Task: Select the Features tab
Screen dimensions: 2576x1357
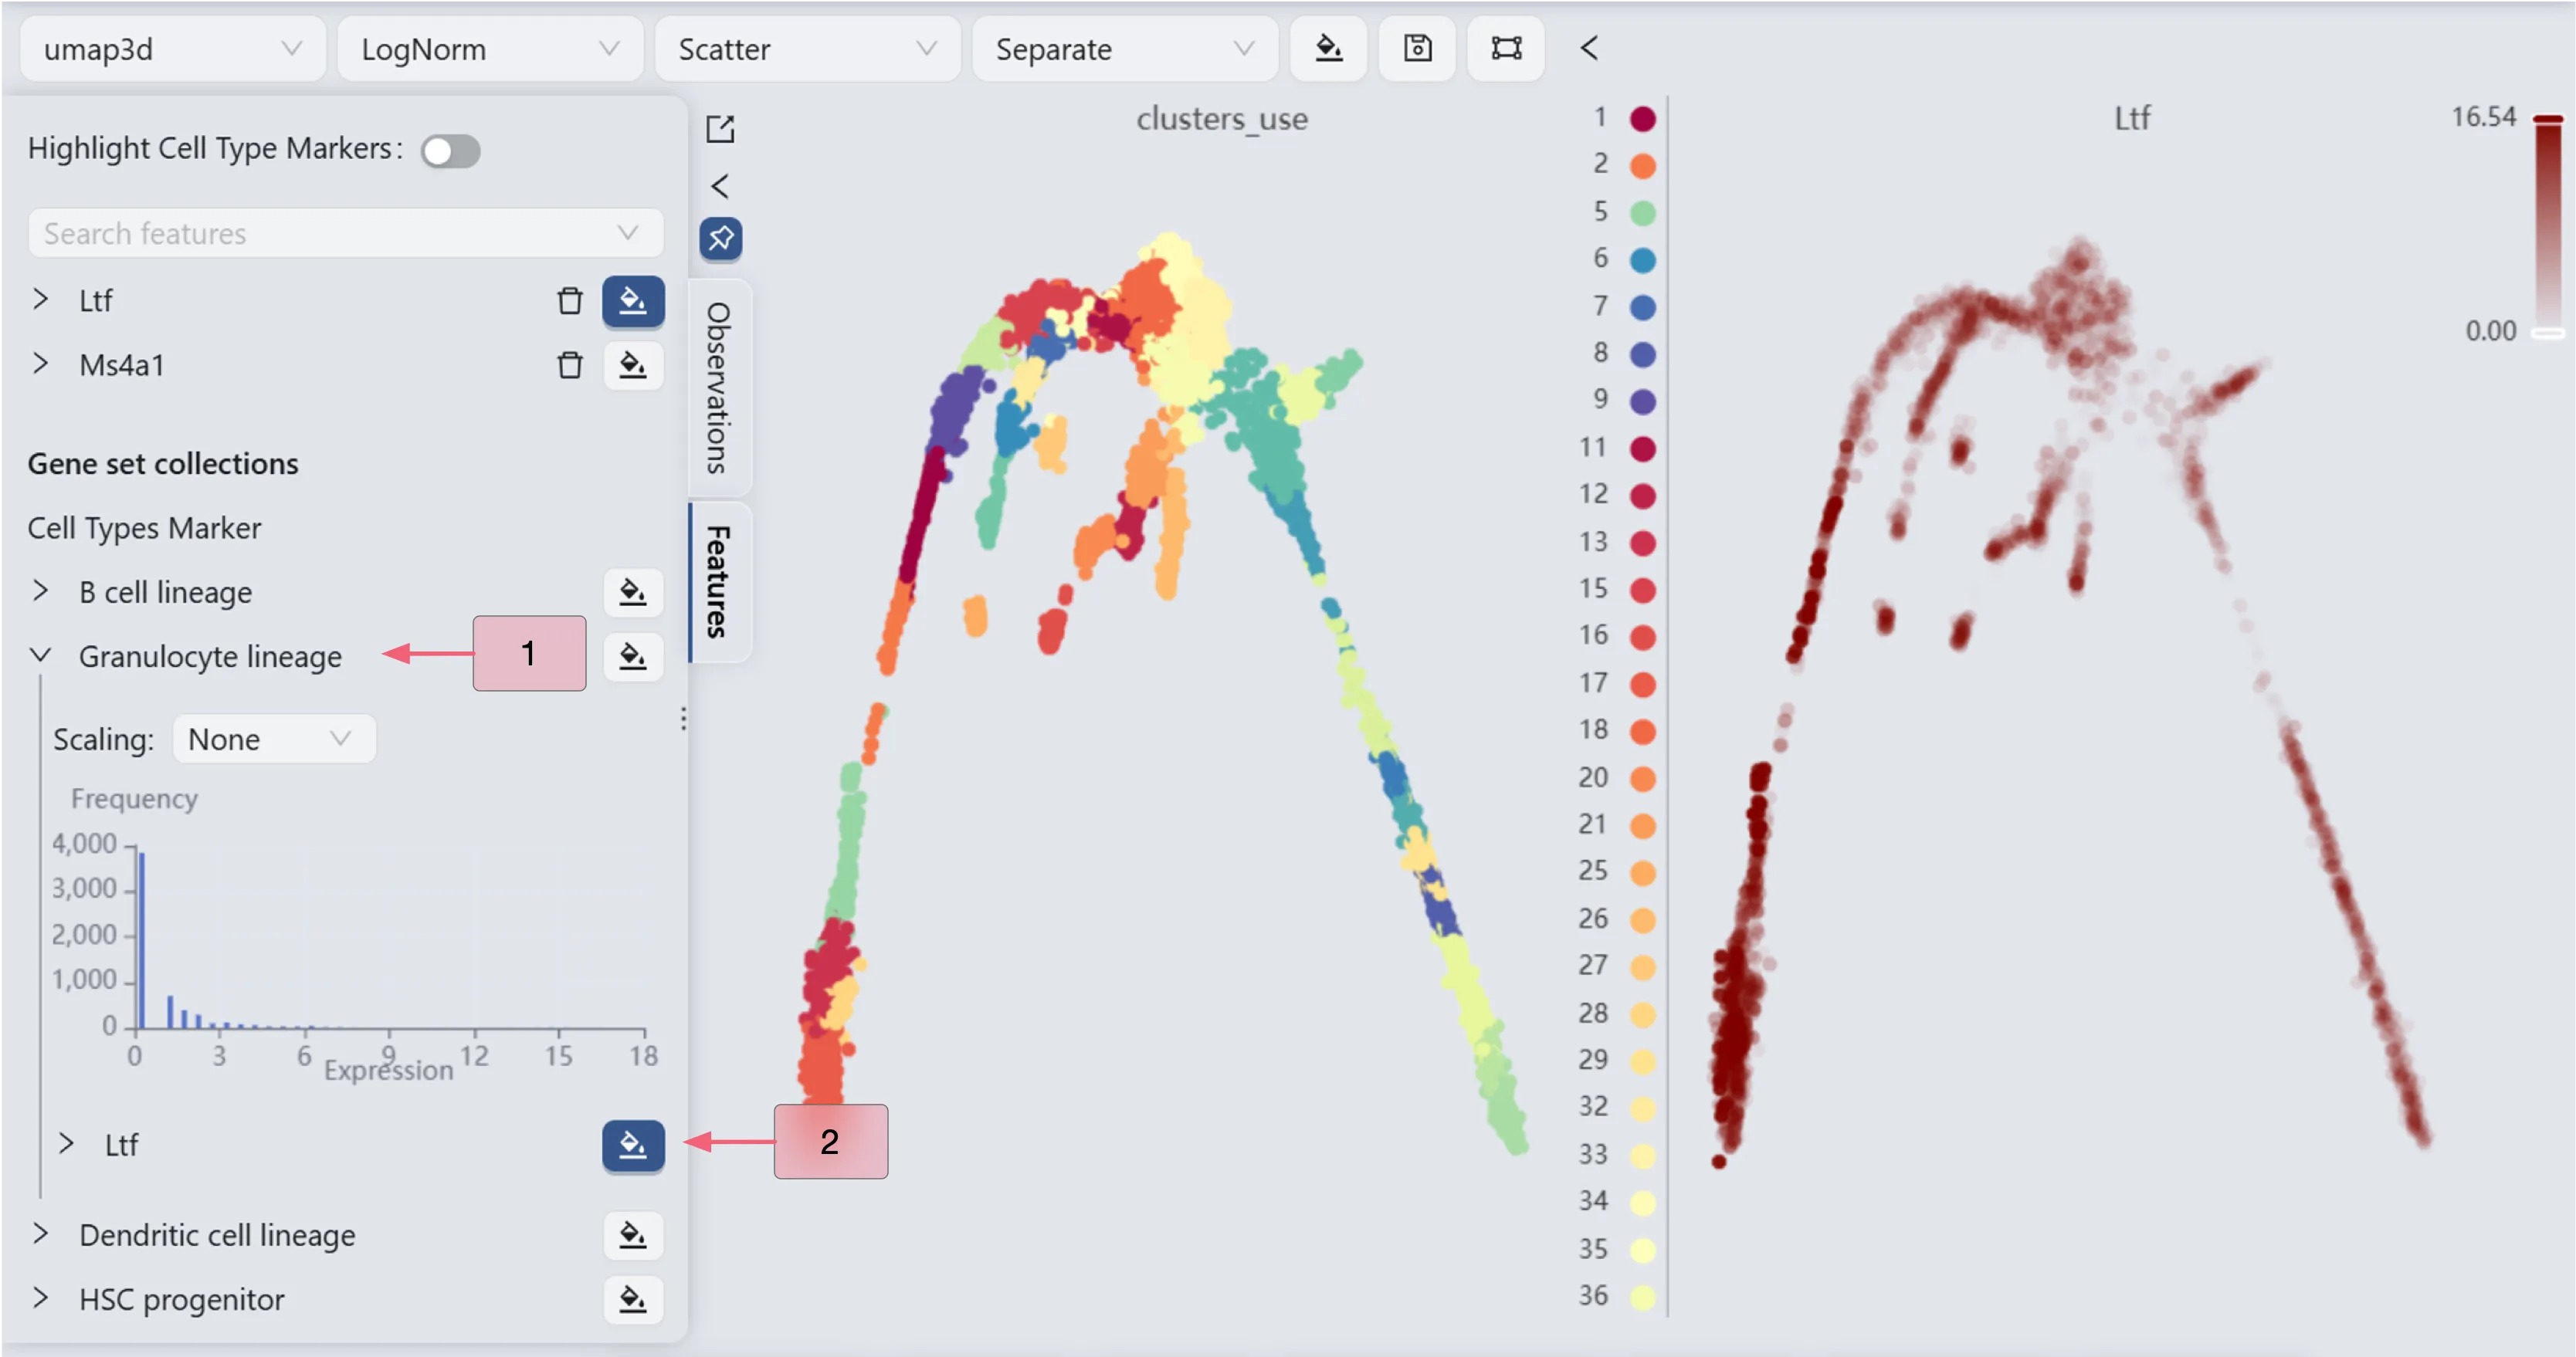Action: [x=718, y=582]
